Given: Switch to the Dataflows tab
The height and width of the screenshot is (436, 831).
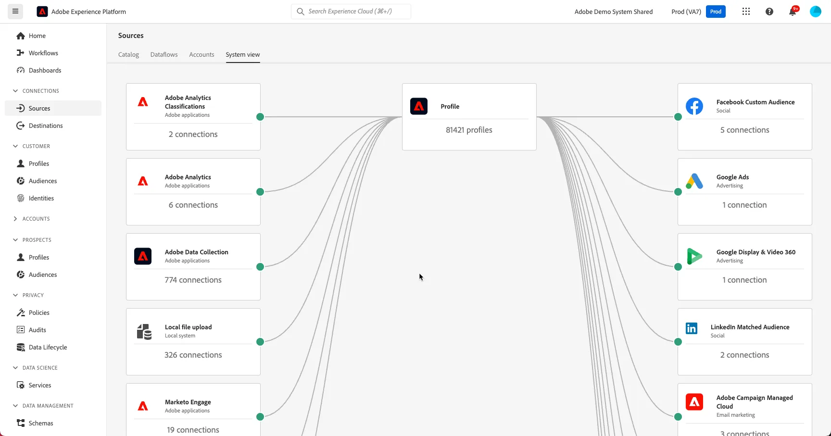Looking at the screenshot, I should (x=164, y=55).
